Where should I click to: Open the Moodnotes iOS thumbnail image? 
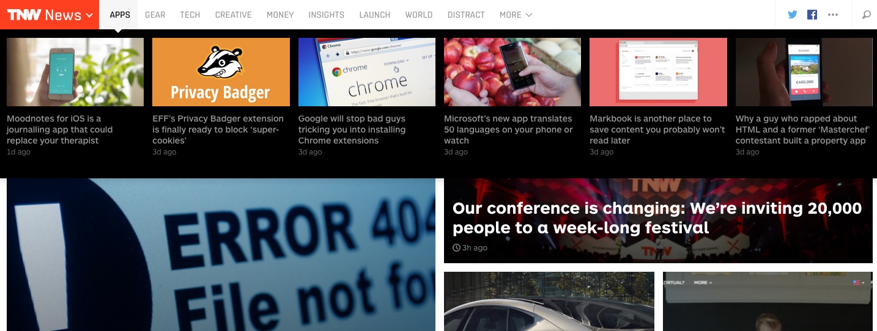(75, 72)
